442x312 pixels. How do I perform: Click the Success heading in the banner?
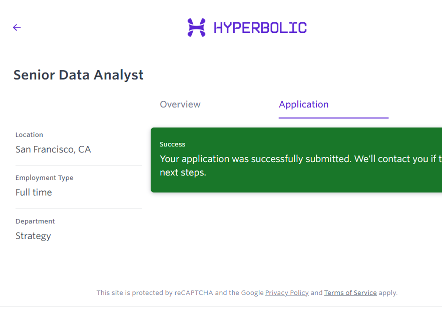173,144
